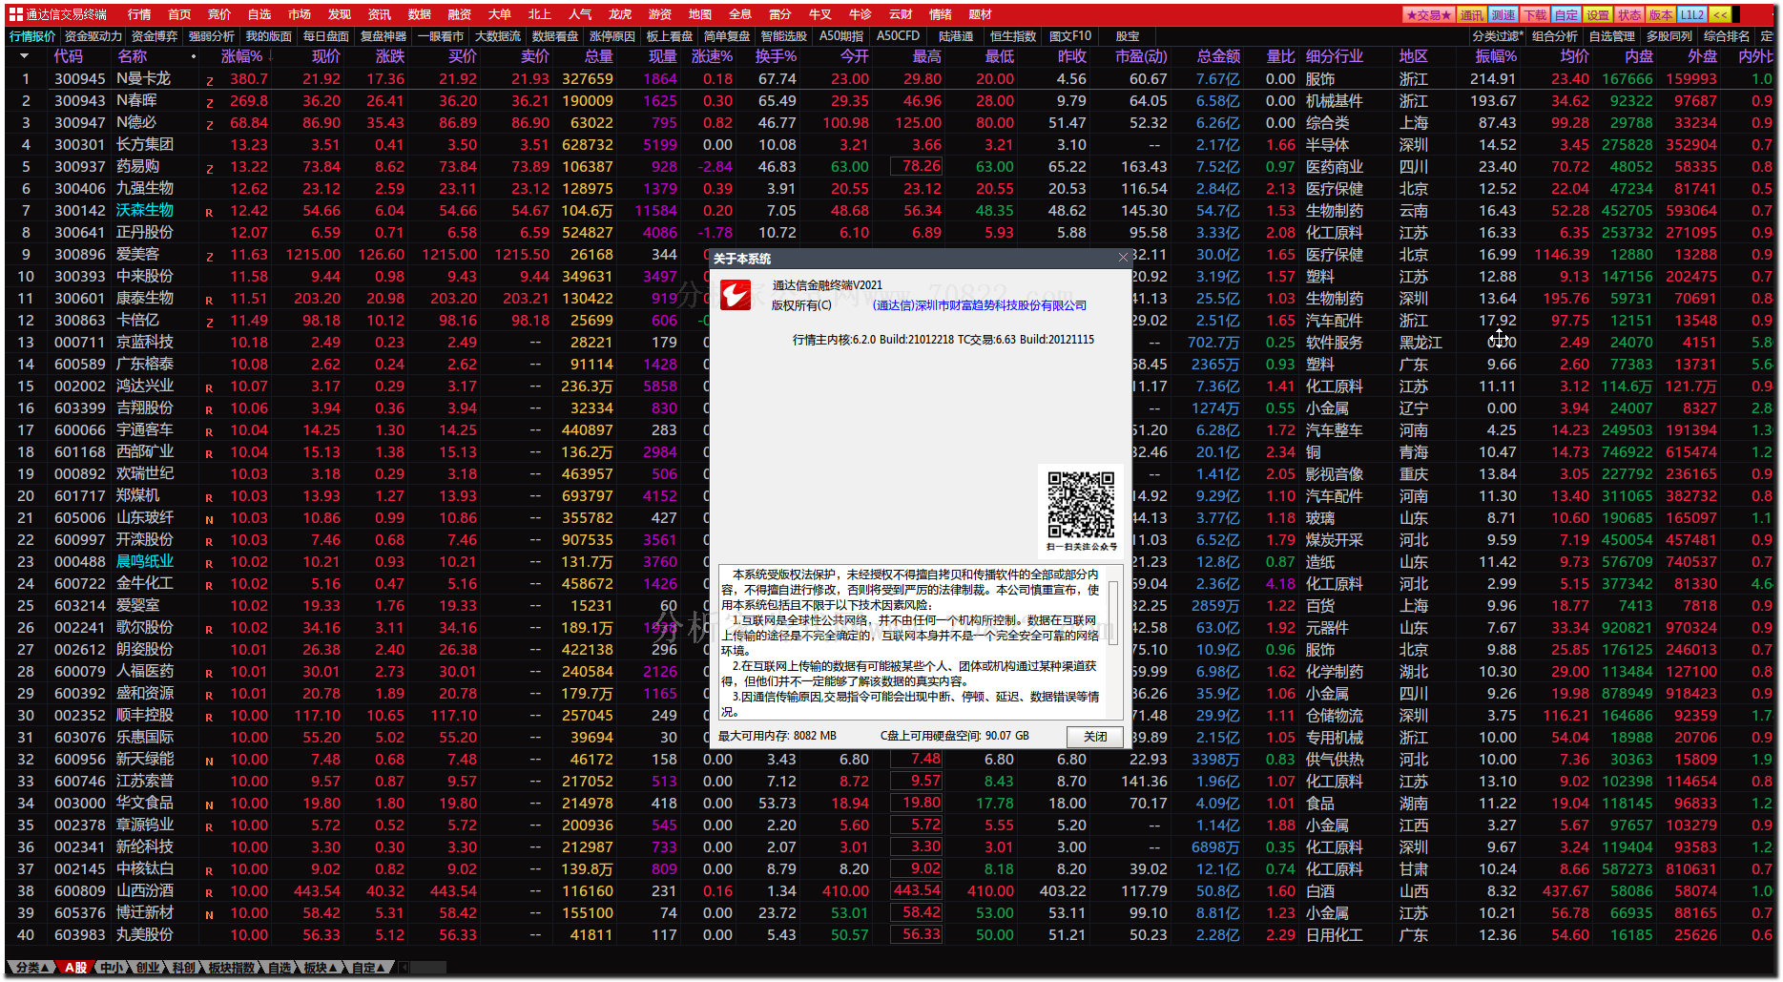The height and width of the screenshot is (982, 1783).
Task: Click the ★交易★ toolbar button
Action: point(1428,14)
